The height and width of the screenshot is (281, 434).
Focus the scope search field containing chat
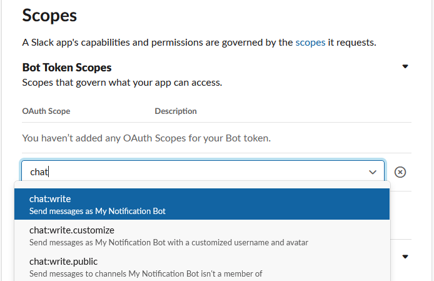point(194,172)
